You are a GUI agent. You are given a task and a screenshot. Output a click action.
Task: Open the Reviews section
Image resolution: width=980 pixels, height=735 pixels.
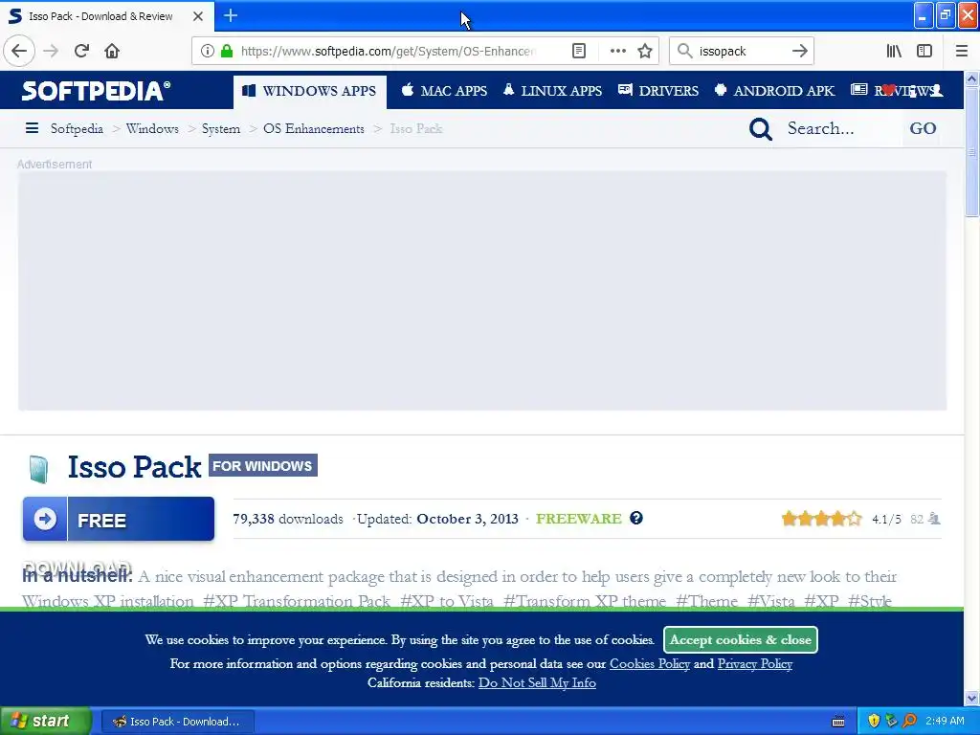click(x=894, y=91)
